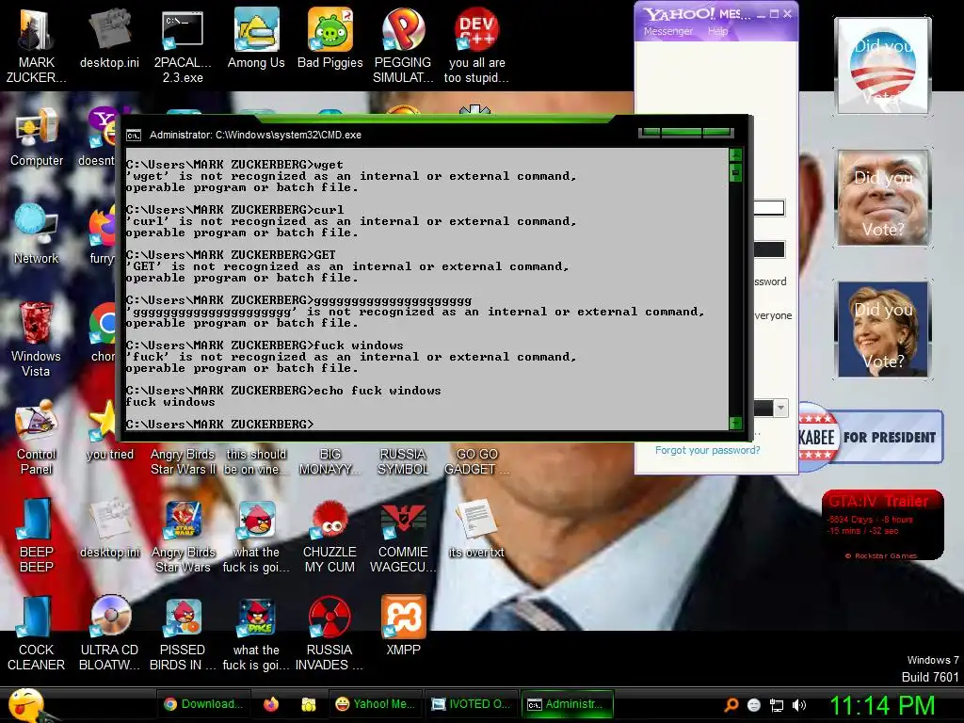Open the CMD window system menu icon
The height and width of the screenshot is (723, 964).
click(134, 136)
